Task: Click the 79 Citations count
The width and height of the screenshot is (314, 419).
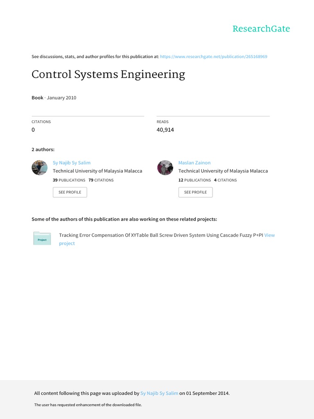Action: [x=101, y=180]
